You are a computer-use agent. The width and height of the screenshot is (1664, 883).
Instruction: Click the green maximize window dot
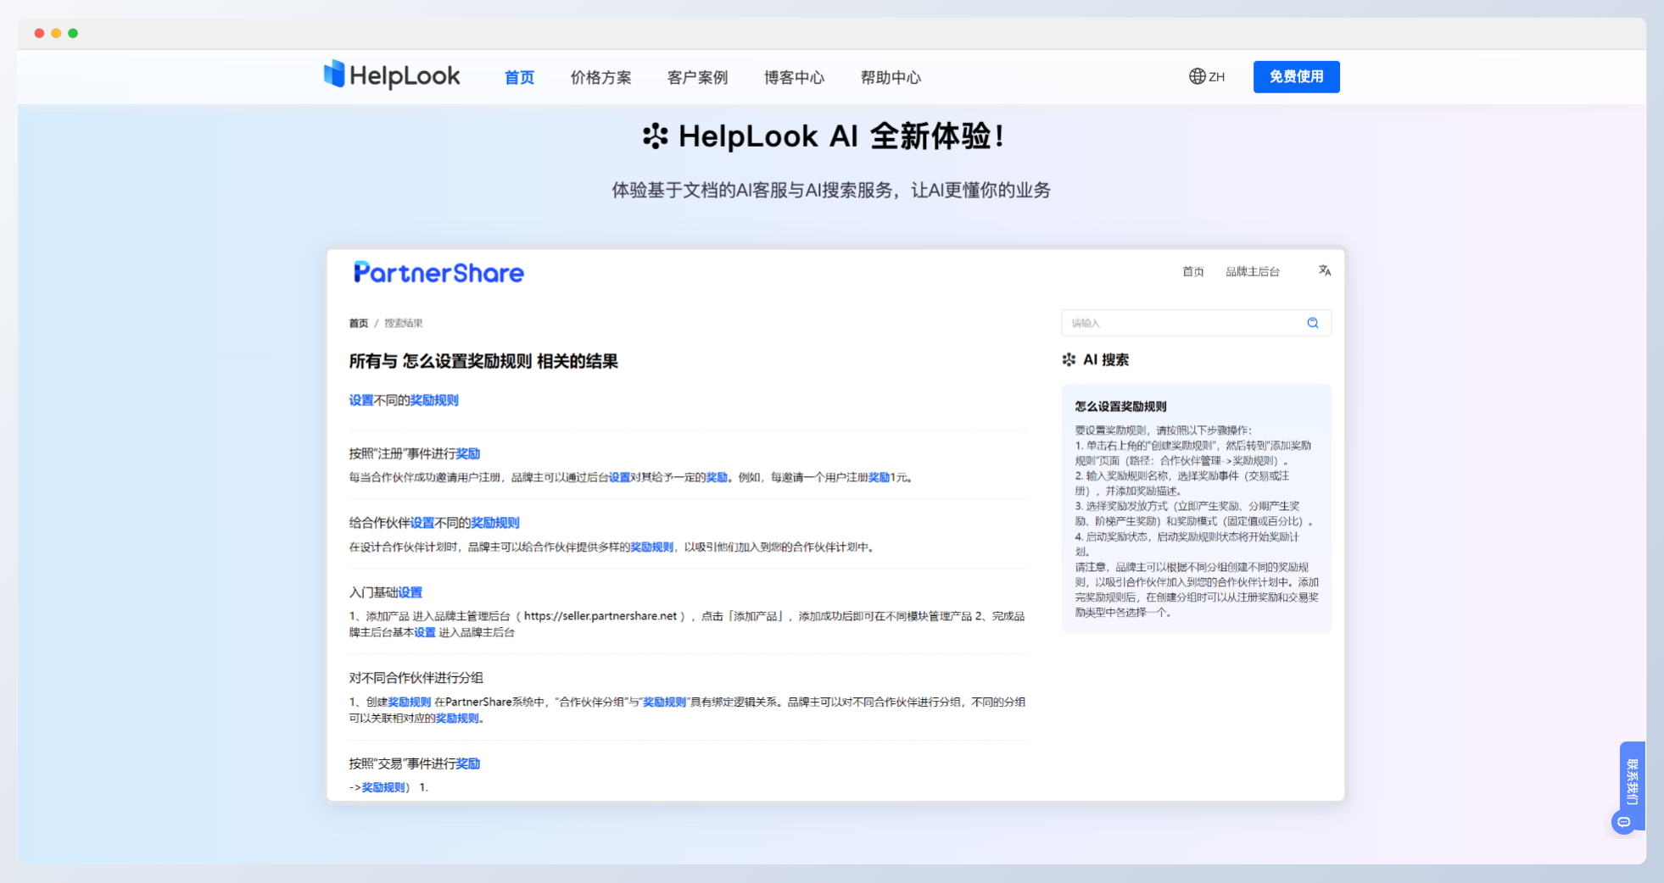click(x=73, y=33)
